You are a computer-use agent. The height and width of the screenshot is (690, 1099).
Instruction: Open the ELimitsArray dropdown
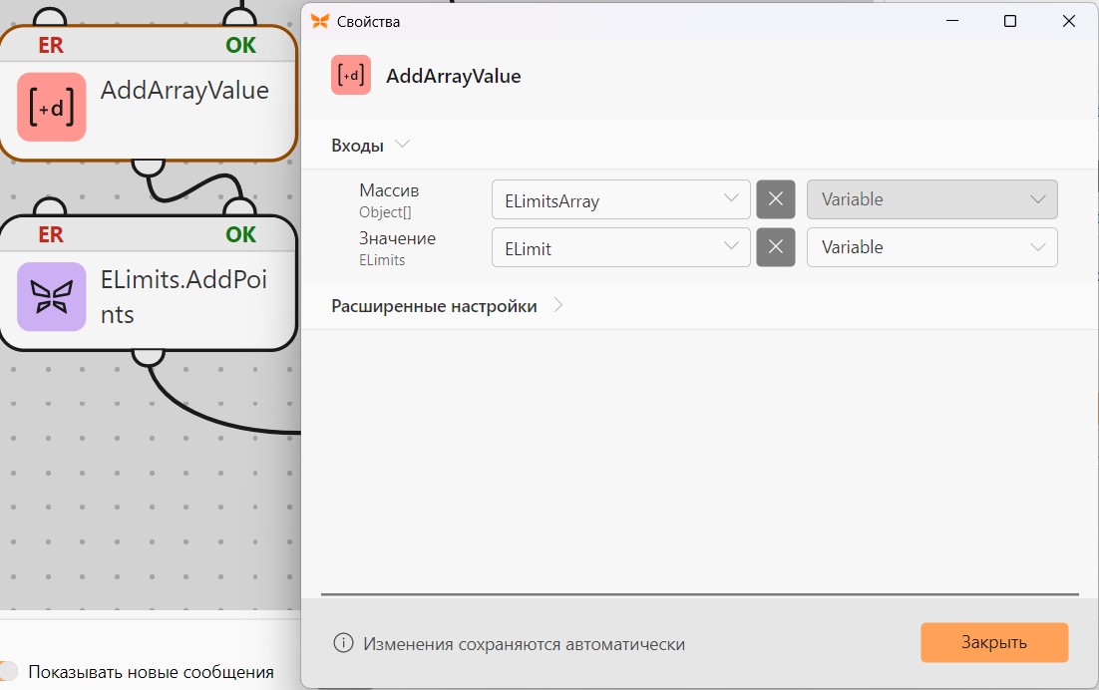621,199
